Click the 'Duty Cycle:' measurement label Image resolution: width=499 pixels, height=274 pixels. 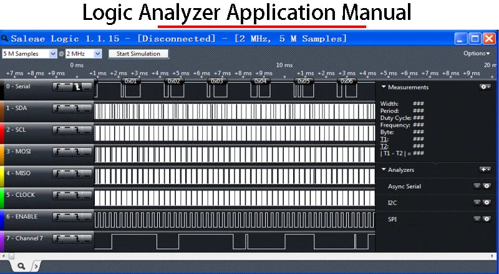tap(395, 118)
